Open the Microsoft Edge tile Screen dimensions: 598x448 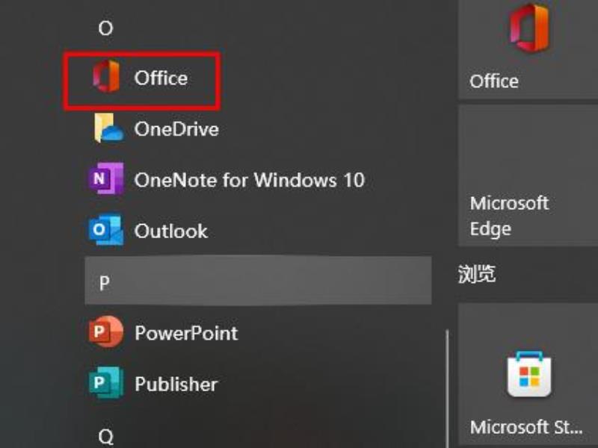tap(528, 175)
